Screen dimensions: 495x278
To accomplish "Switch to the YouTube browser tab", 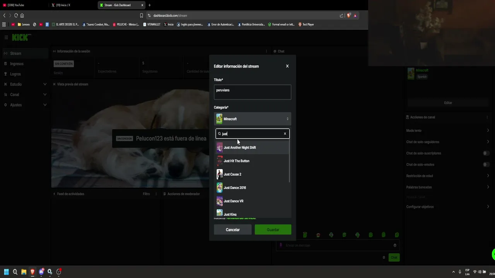I will click(x=24, y=5).
